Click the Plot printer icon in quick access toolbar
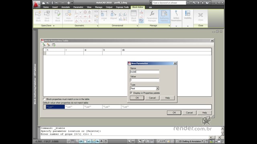Image resolution: width=257 pixels, height=144 pixels. point(69,3)
